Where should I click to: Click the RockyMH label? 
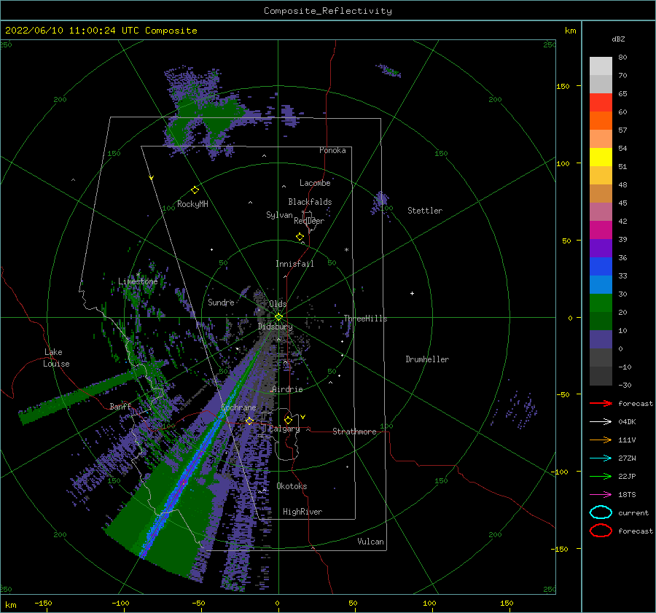[x=192, y=204]
